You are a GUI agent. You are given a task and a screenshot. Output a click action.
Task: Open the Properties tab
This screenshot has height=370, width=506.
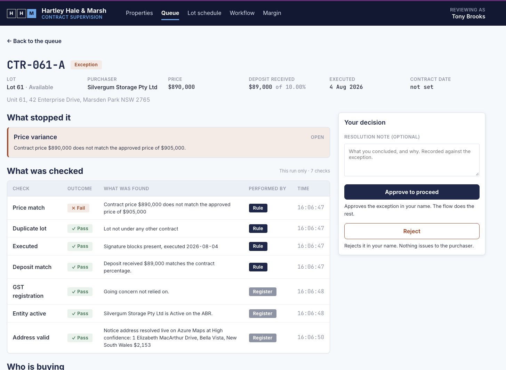tap(139, 13)
